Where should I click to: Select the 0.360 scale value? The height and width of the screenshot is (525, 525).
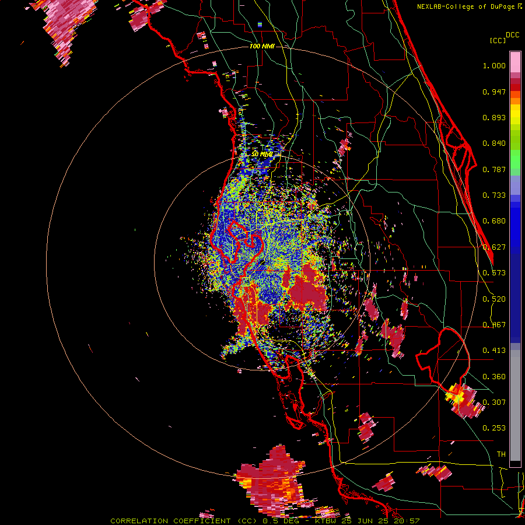494,377
